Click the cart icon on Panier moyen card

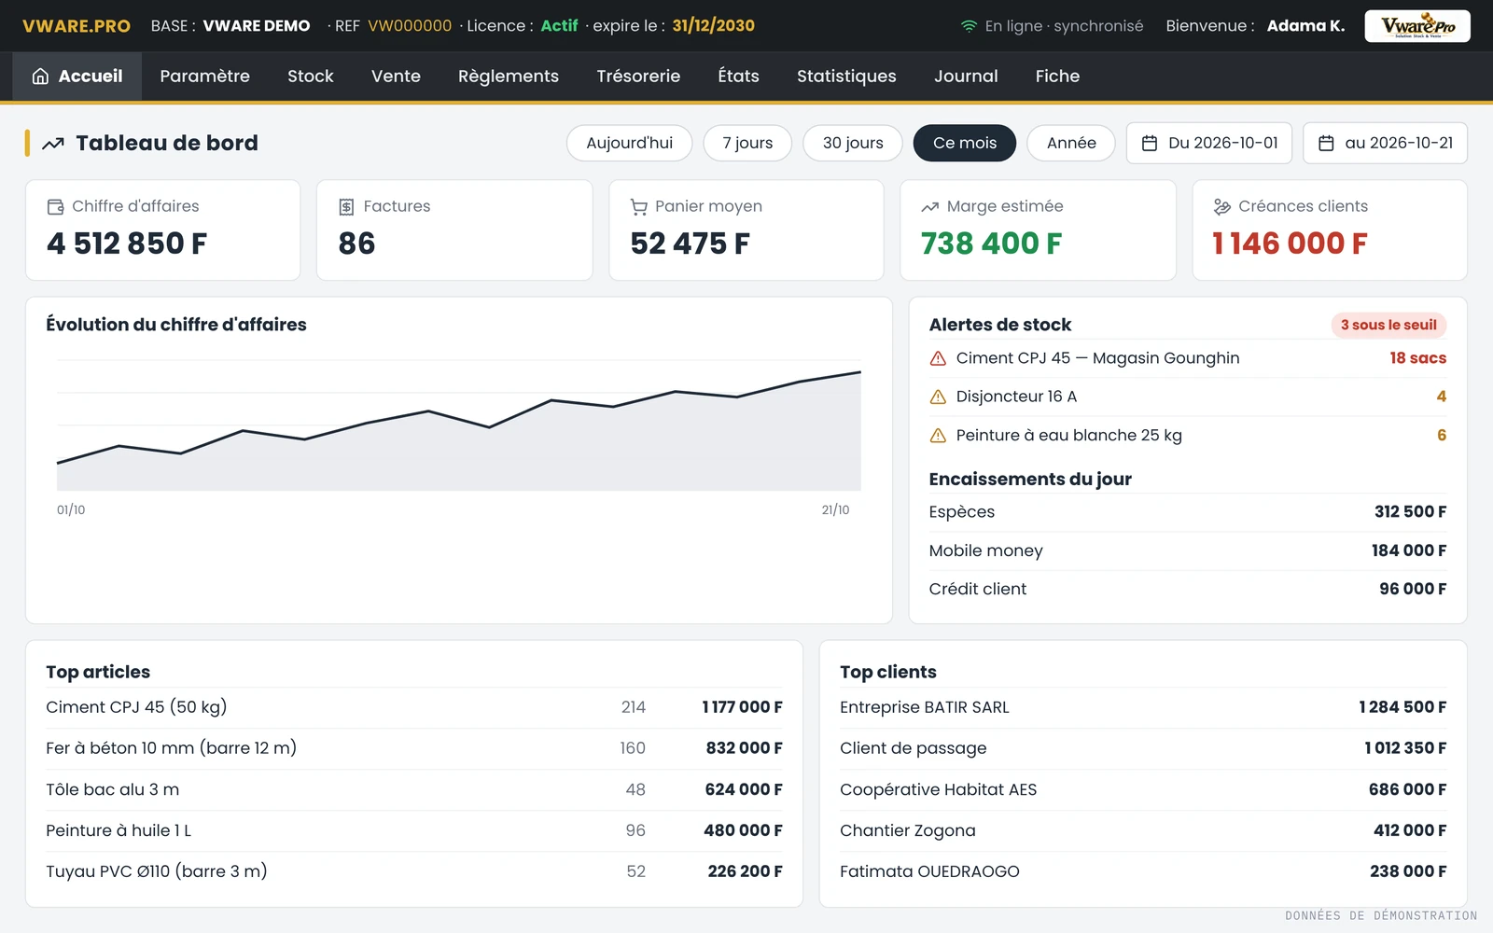tap(638, 207)
